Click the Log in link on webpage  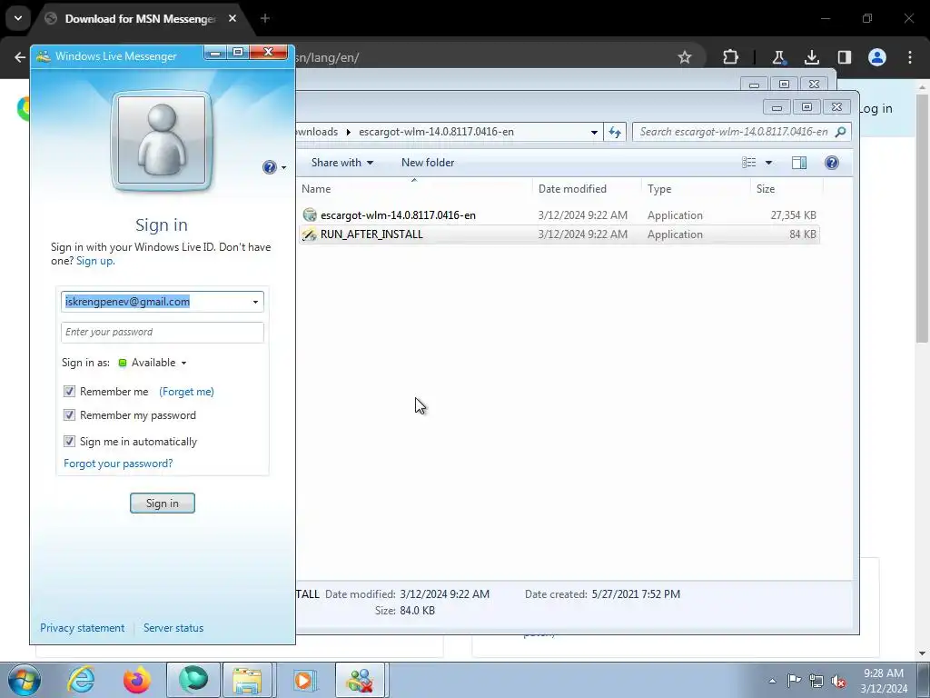tap(876, 109)
